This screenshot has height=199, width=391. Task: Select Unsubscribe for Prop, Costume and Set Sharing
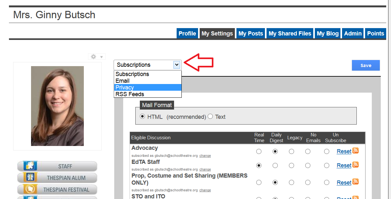(327, 182)
